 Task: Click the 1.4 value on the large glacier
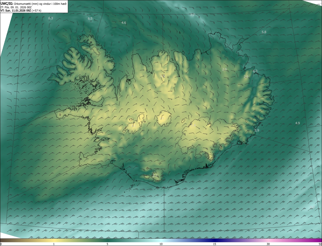[193, 125]
